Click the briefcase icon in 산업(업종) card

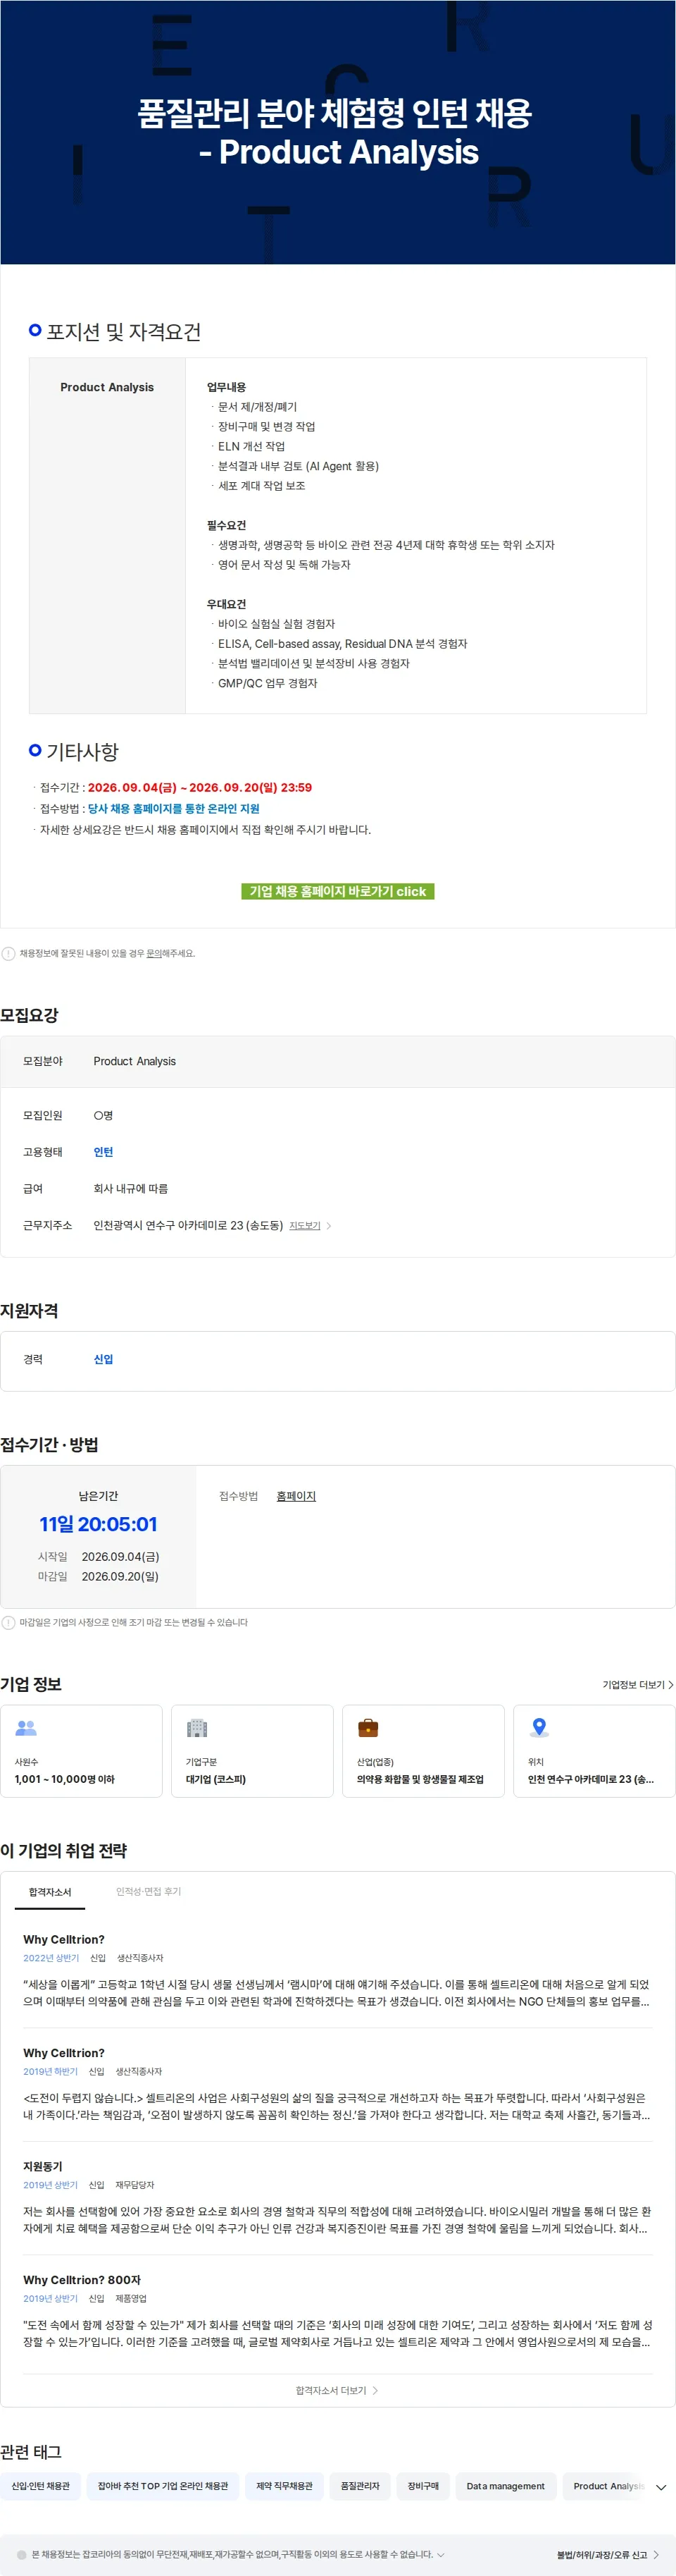368,1727
